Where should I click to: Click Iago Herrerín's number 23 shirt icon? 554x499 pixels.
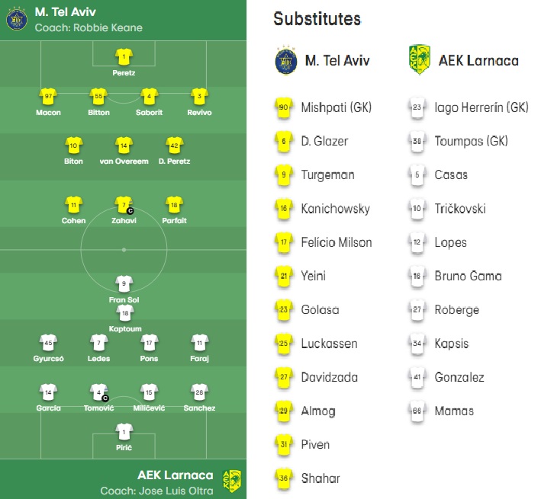[417, 107]
